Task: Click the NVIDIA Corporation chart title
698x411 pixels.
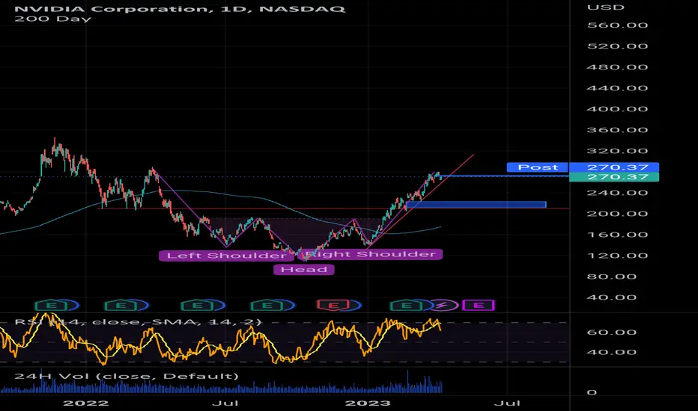Action: pyautogui.click(x=180, y=8)
